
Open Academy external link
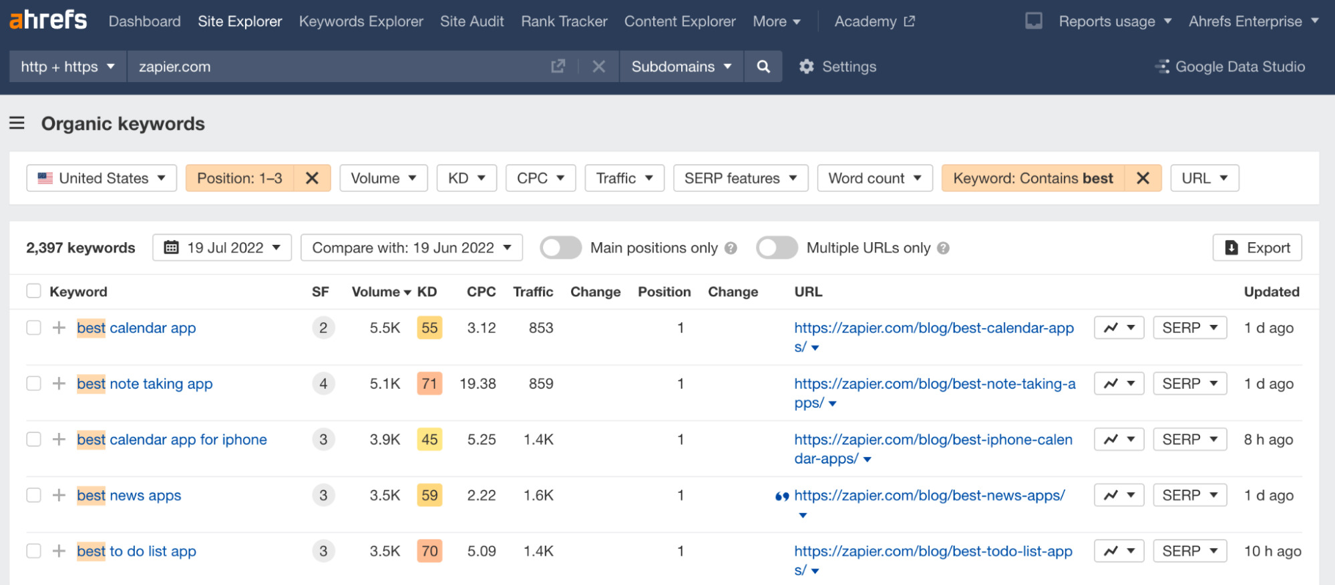coord(874,21)
